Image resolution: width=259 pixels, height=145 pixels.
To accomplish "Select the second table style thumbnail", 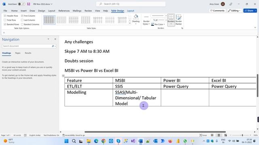I will 62,20.
